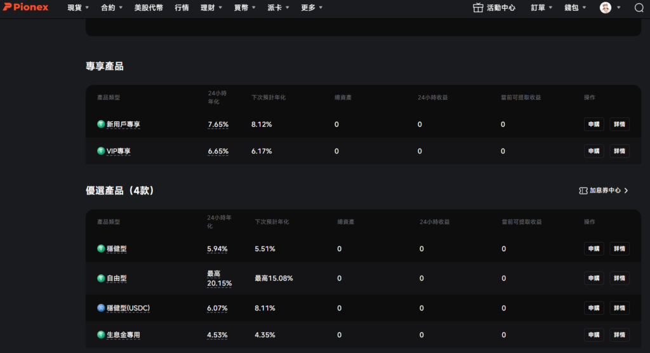Open the 理財 dropdown menu
The image size is (650, 353).
[211, 8]
